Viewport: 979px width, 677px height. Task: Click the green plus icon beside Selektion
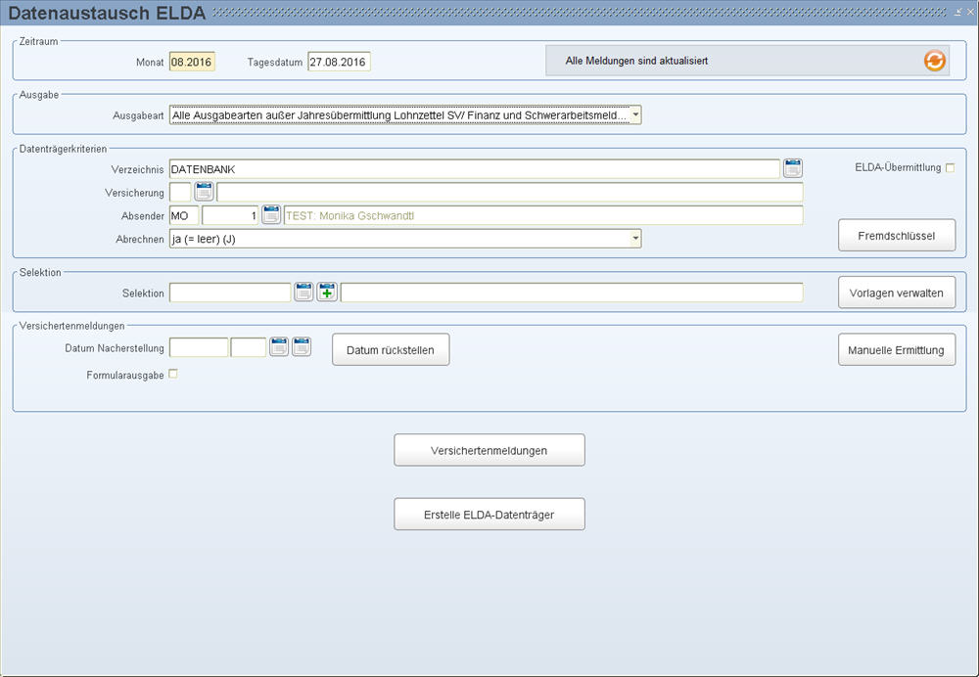pyautogui.click(x=327, y=292)
